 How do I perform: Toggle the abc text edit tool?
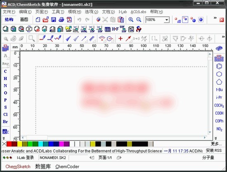point(6,132)
